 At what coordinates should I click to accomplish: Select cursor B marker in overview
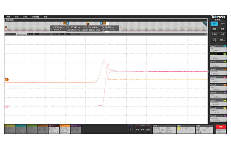(101, 23)
